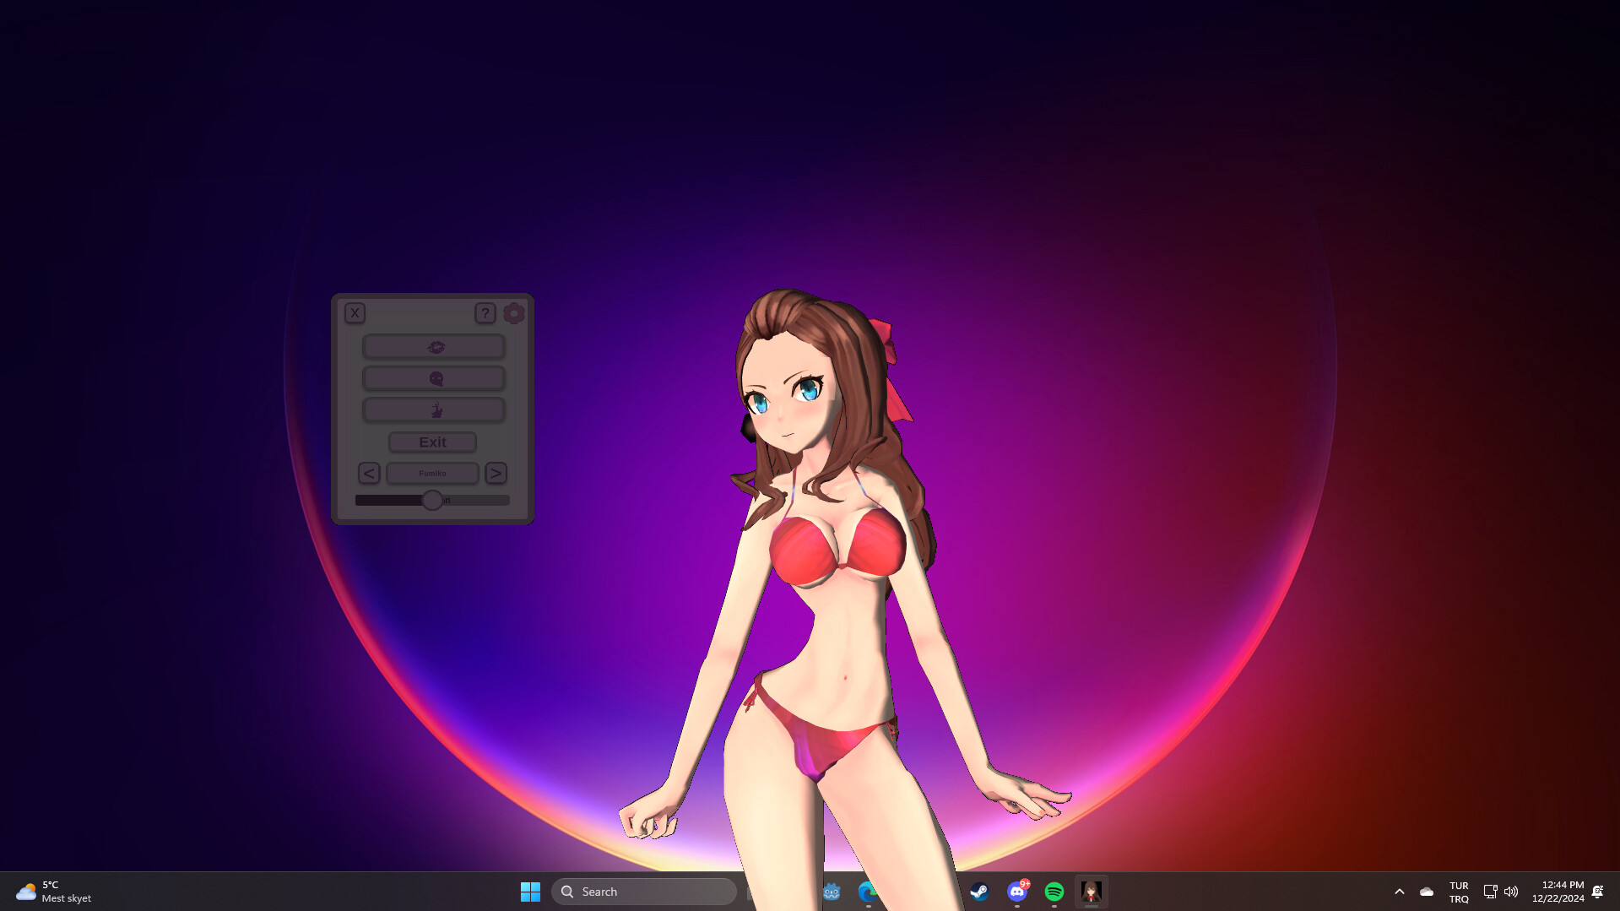Click the slider handle in the panel
This screenshot has height=911, width=1620.
pos(432,501)
